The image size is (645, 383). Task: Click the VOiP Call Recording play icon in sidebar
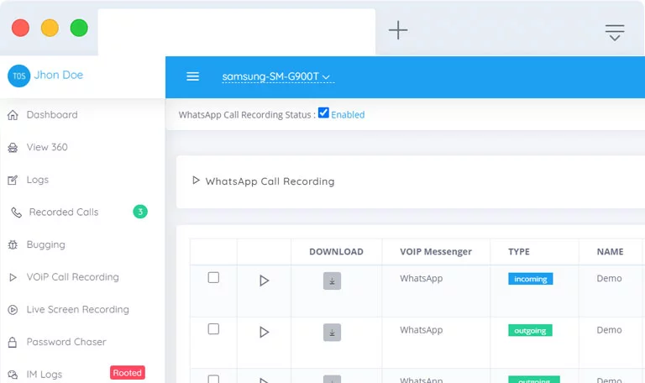13,277
